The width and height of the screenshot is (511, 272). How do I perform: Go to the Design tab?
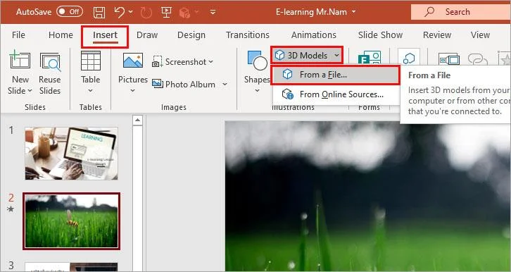pos(191,35)
